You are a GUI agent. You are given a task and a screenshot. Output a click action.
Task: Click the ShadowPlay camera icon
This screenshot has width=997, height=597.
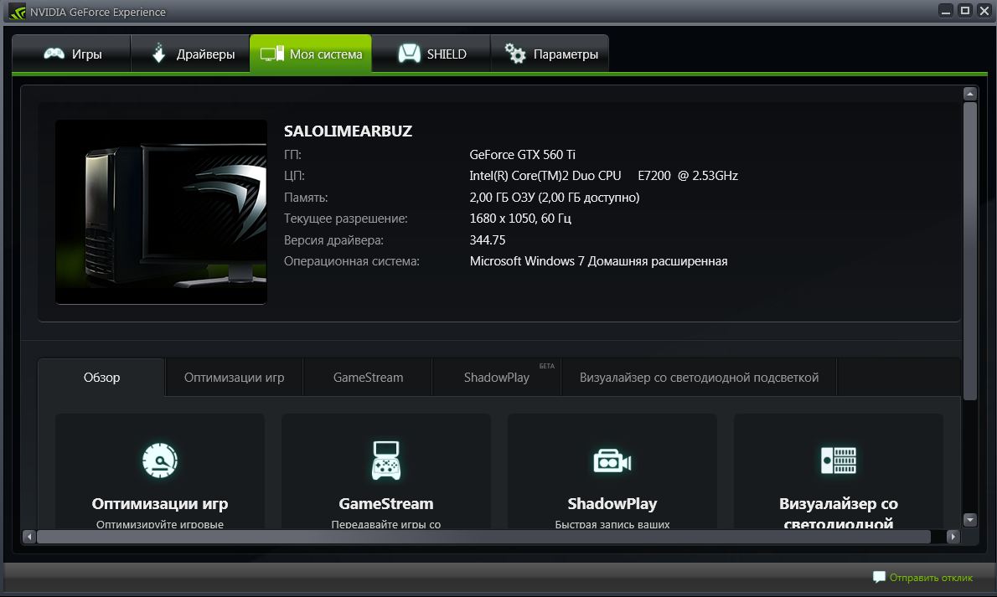click(612, 461)
